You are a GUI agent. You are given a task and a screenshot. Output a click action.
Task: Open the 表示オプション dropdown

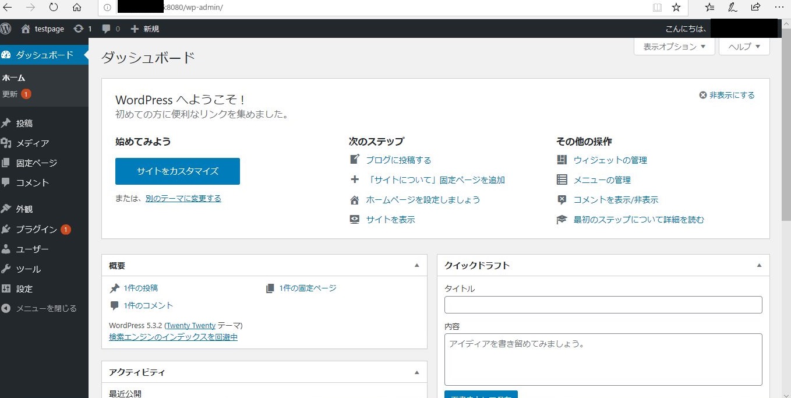tap(673, 47)
